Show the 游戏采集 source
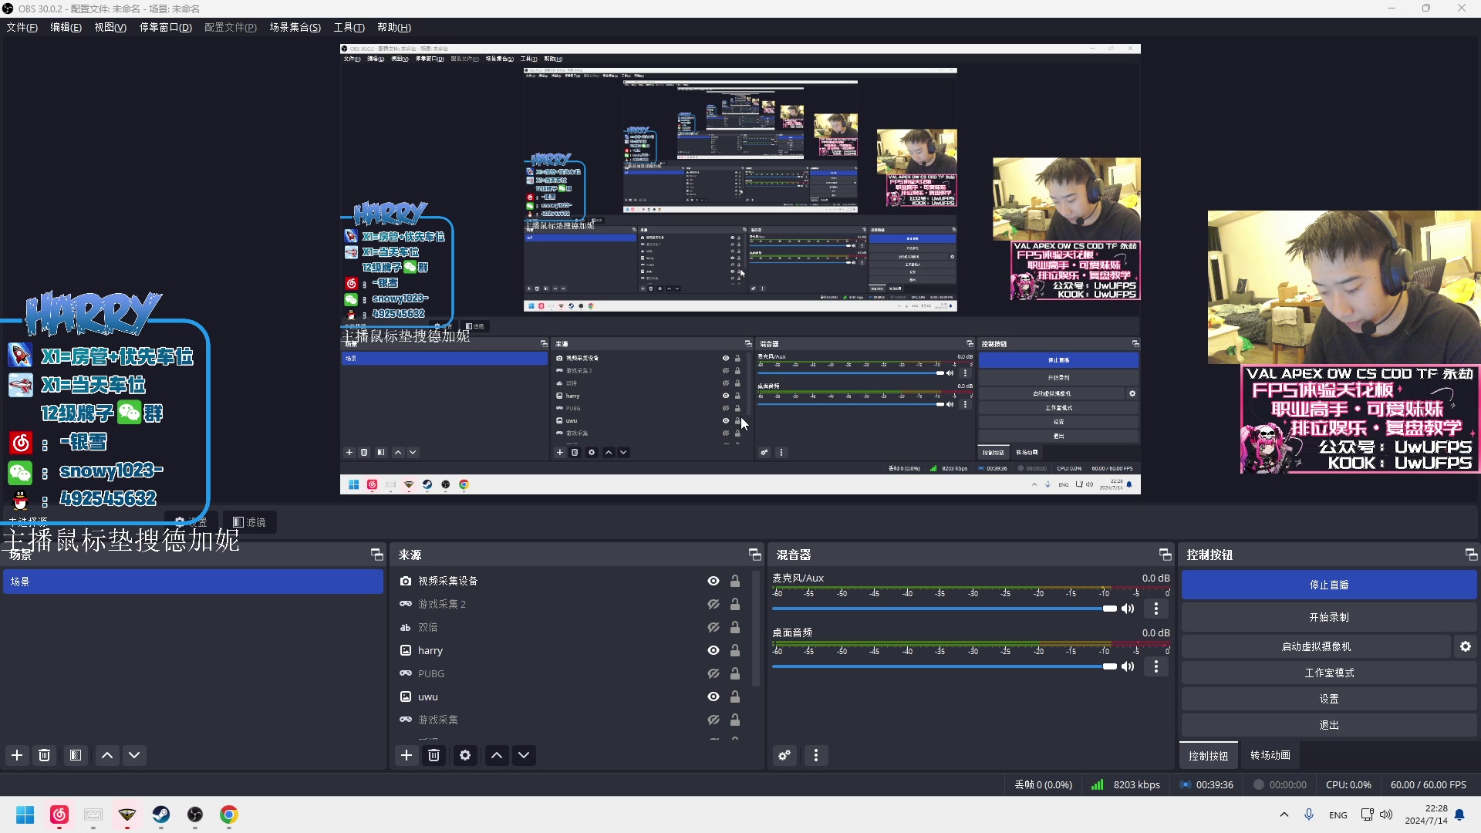Screen dimensions: 1481x833 tap(714, 720)
